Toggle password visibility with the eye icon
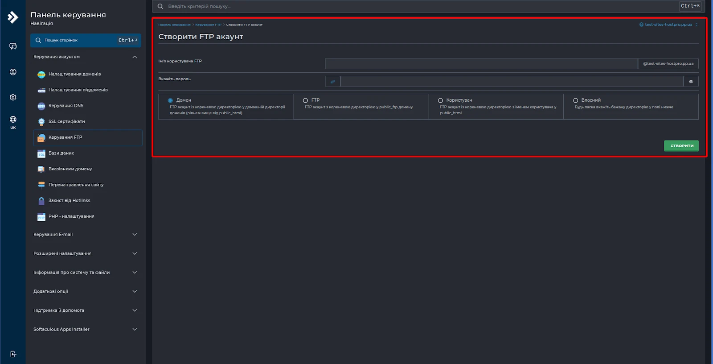The height and width of the screenshot is (364, 713). pyautogui.click(x=691, y=82)
